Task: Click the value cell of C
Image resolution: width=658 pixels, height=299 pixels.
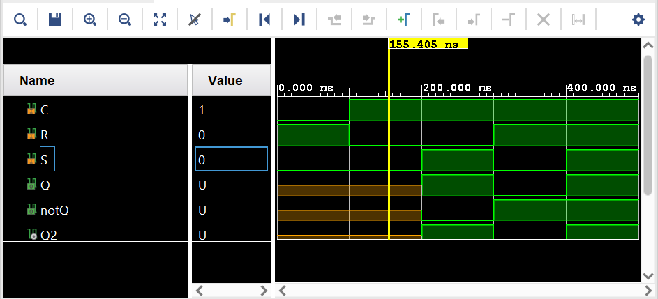Action: click(231, 110)
